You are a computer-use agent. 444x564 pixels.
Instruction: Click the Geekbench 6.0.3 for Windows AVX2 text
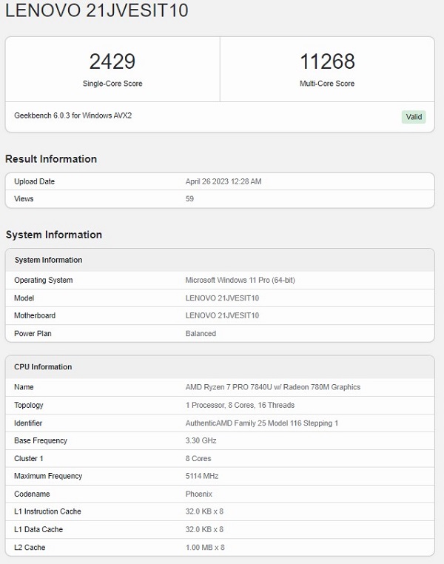73,116
